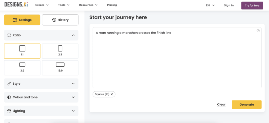Click the Lighting lamp icon

tap(9, 111)
